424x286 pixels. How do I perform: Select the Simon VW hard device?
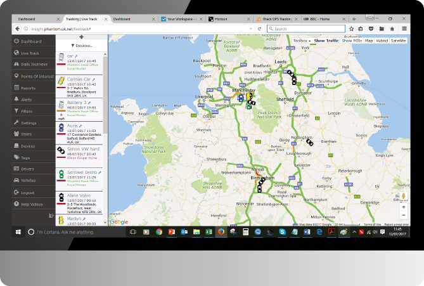pos(80,156)
